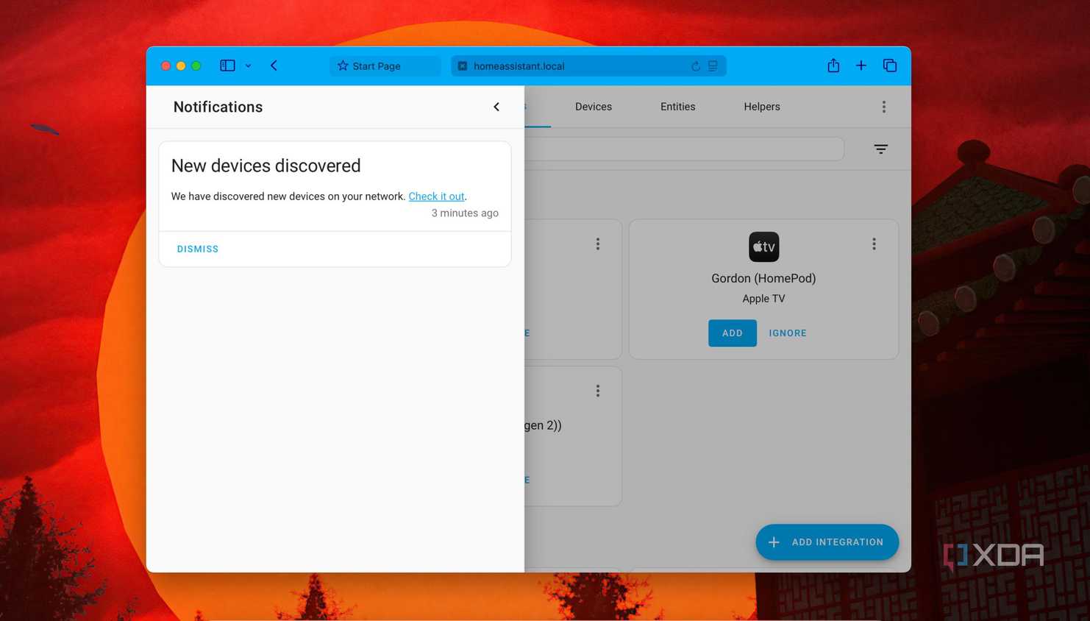Open three-dot menu on the 'gen 2))' card
The image size is (1090, 621).
point(598,391)
